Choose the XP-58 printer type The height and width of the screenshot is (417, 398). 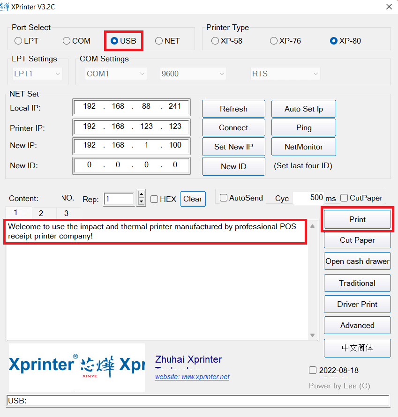click(x=215, y=41)
